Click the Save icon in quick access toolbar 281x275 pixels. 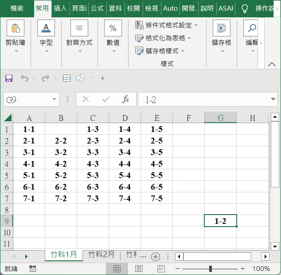(9, 78)
